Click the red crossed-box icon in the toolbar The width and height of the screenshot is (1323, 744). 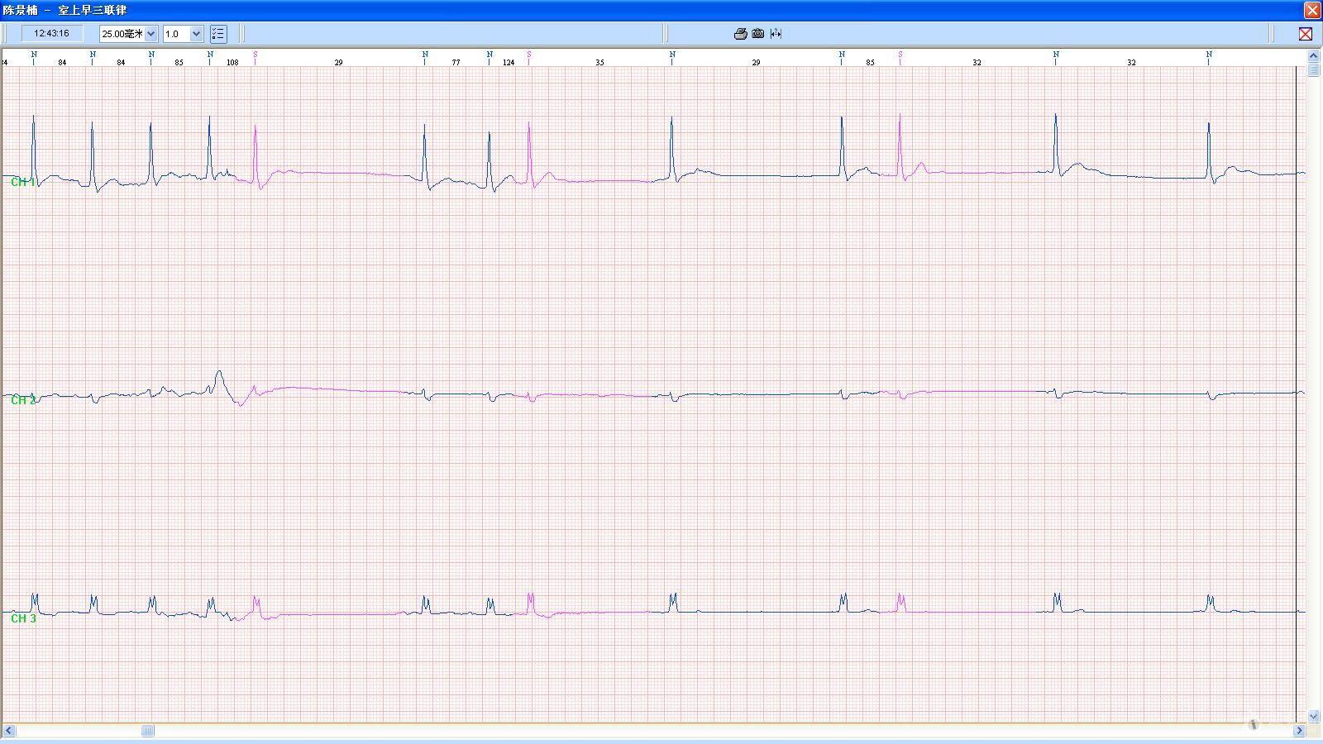tap(1306, 34)
